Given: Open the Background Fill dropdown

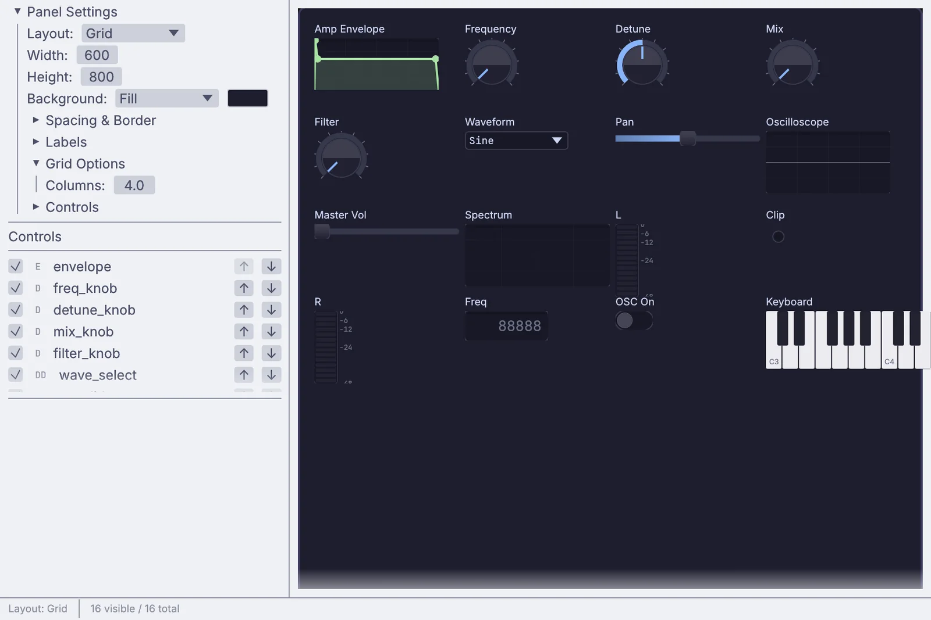Looking at the screenshot, I should tap(167, 98).
